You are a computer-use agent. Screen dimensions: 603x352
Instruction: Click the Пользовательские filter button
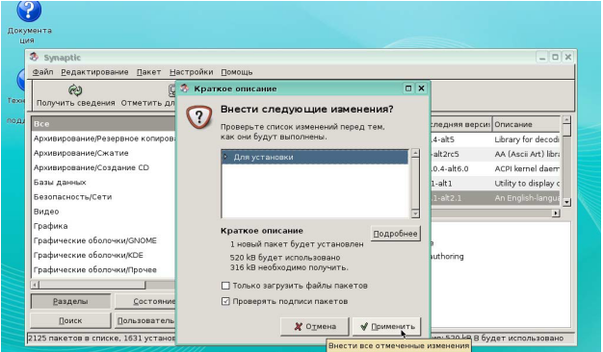coord(145,320)
